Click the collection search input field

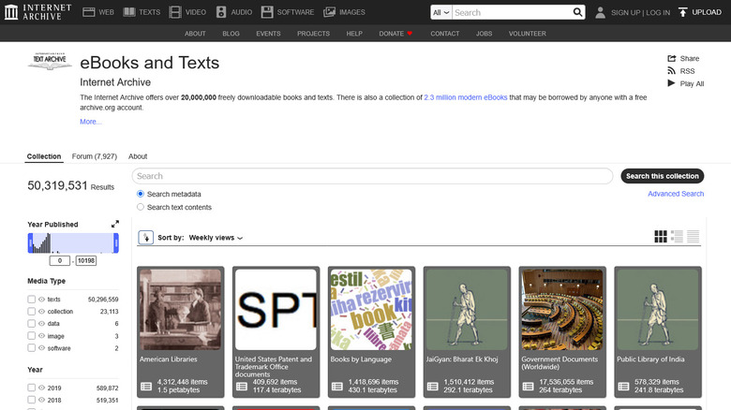pos(372,176)
